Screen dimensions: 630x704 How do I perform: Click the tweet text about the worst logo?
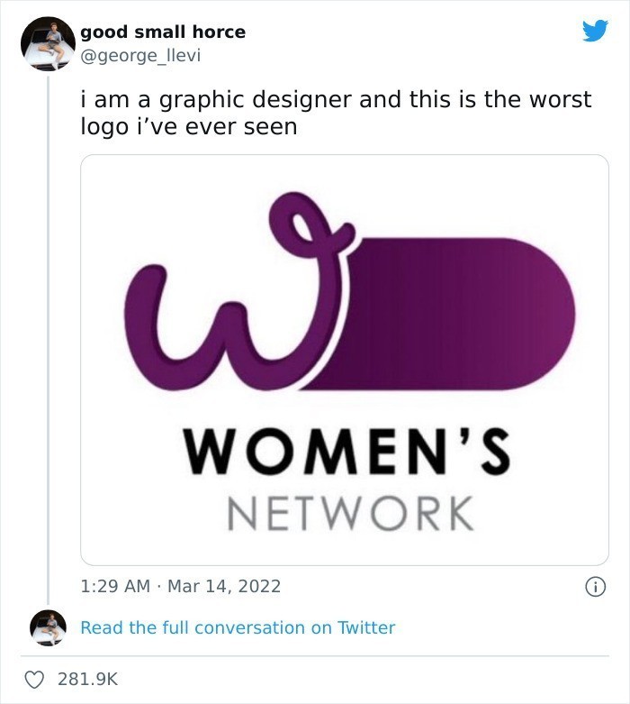(x=336, y=113)
